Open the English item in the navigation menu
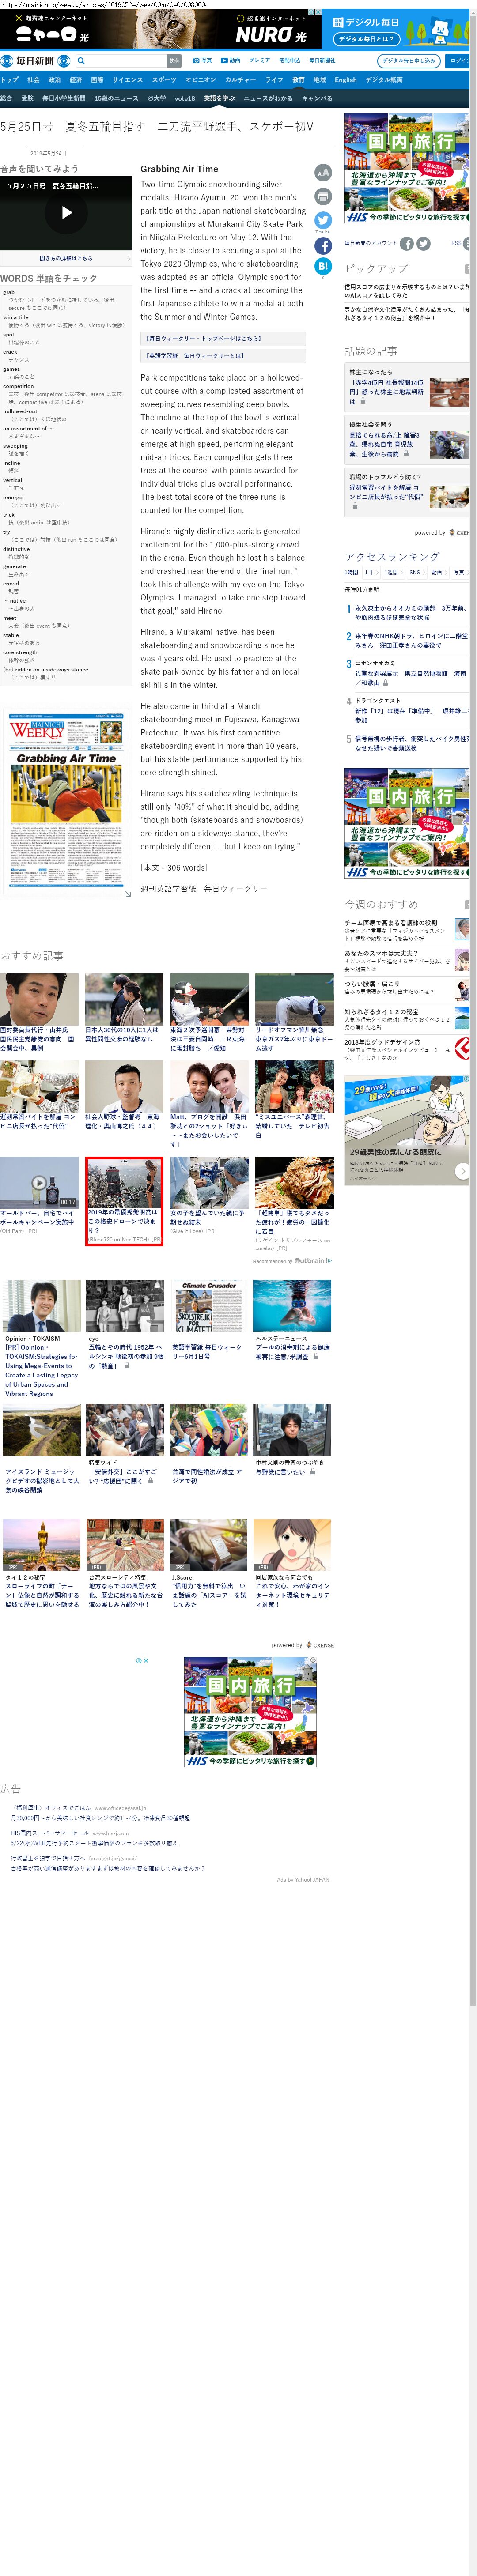This screenshot has height=2576, width=477. click(x=345, y=80)
